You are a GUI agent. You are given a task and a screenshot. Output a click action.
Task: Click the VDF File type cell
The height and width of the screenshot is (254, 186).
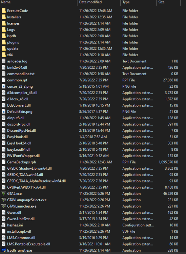pos(129,232)
